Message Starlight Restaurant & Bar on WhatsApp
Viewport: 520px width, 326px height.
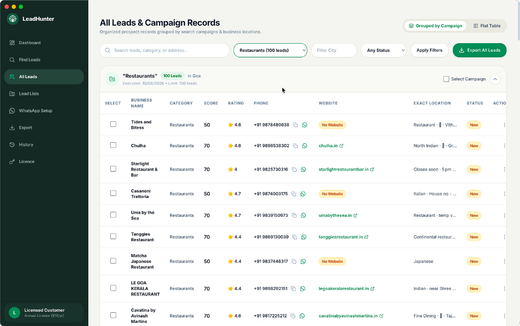click(303, 170)
